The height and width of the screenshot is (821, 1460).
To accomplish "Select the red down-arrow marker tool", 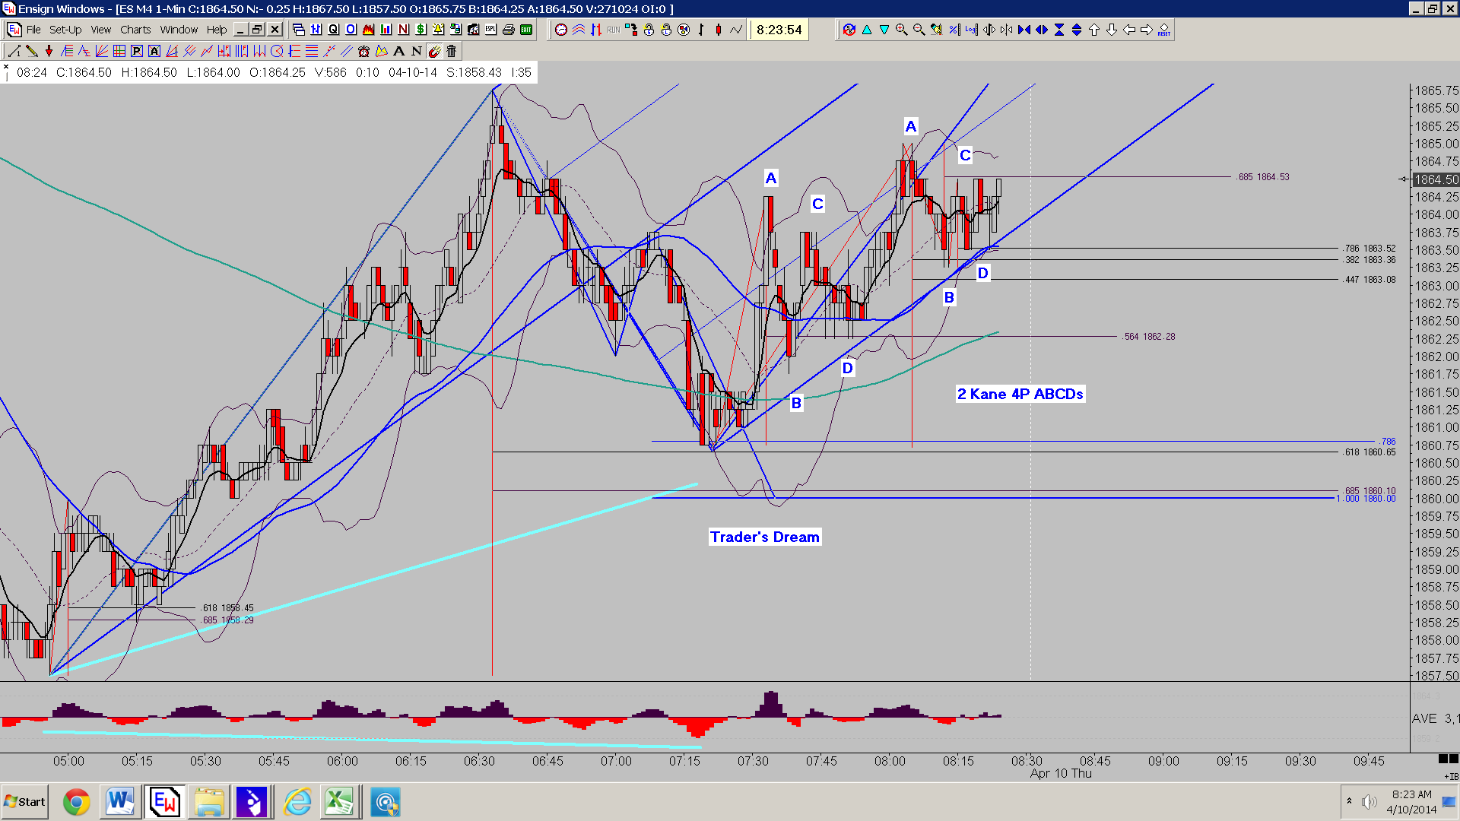I will click(x=49, y=51).
